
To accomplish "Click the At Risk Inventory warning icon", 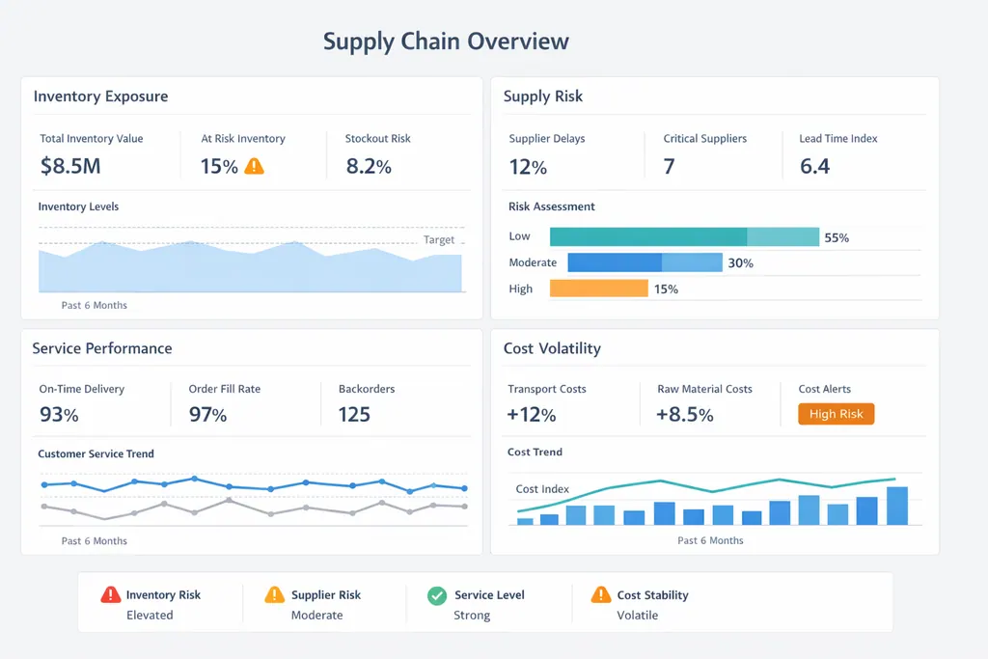I will pos(254,166).
